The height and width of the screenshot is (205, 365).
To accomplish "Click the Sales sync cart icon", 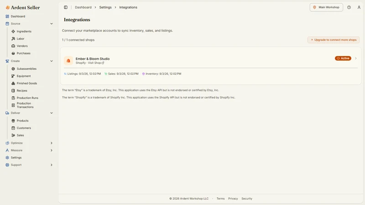I will [x=106, y=74].
